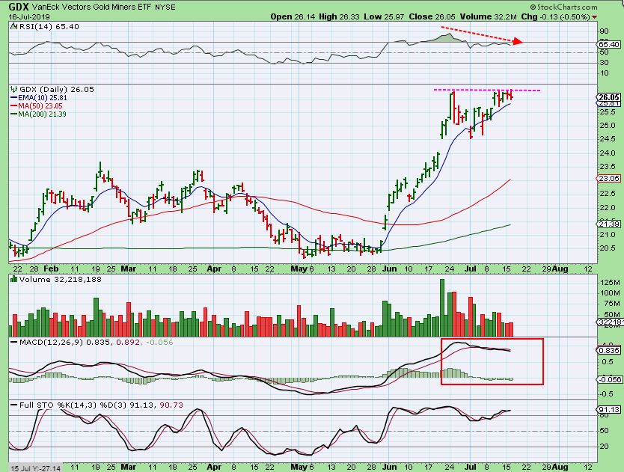Click the 'MA(200) 21.39' legend entry
The width and height of the screenshot is (624, 472).
point(42,114)
